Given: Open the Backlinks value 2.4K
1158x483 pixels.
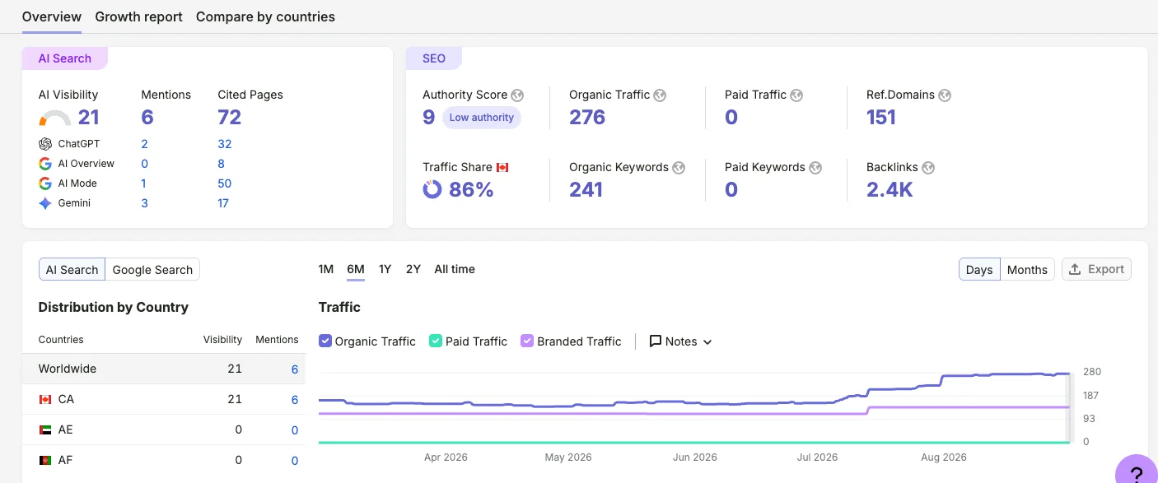Looking at the screenshot, I should point(890,190).
